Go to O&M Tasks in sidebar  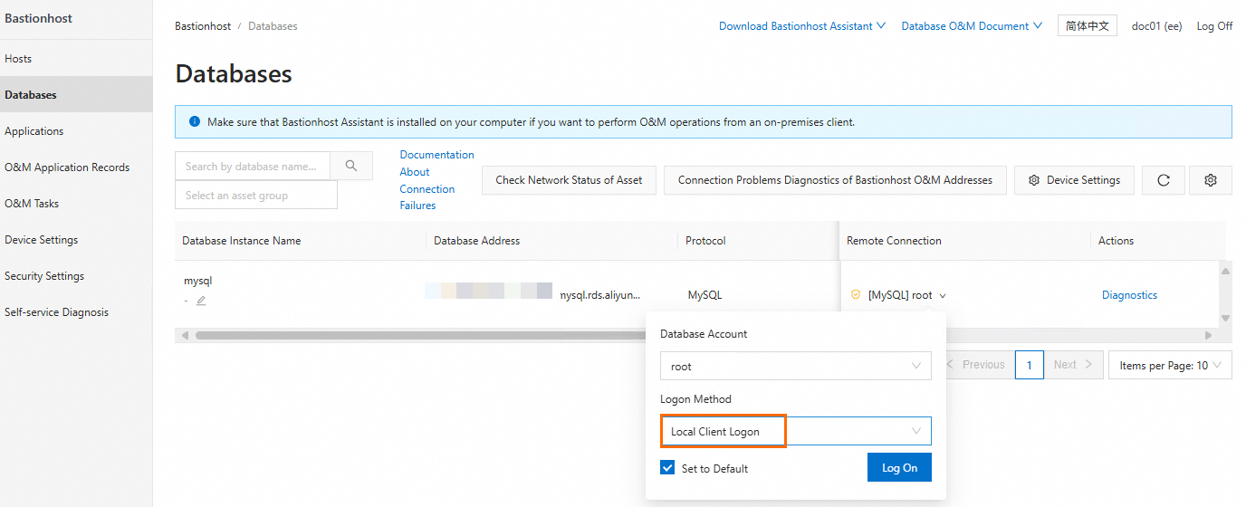[34, 204]
